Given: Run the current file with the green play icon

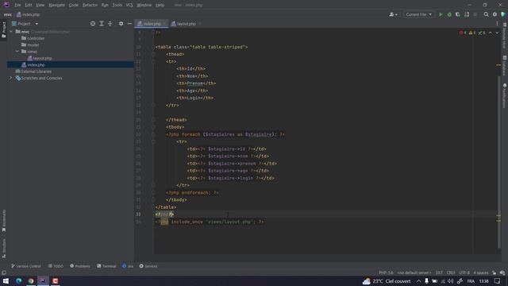Looking at the screenshot, I should click(x=441, y=14).
